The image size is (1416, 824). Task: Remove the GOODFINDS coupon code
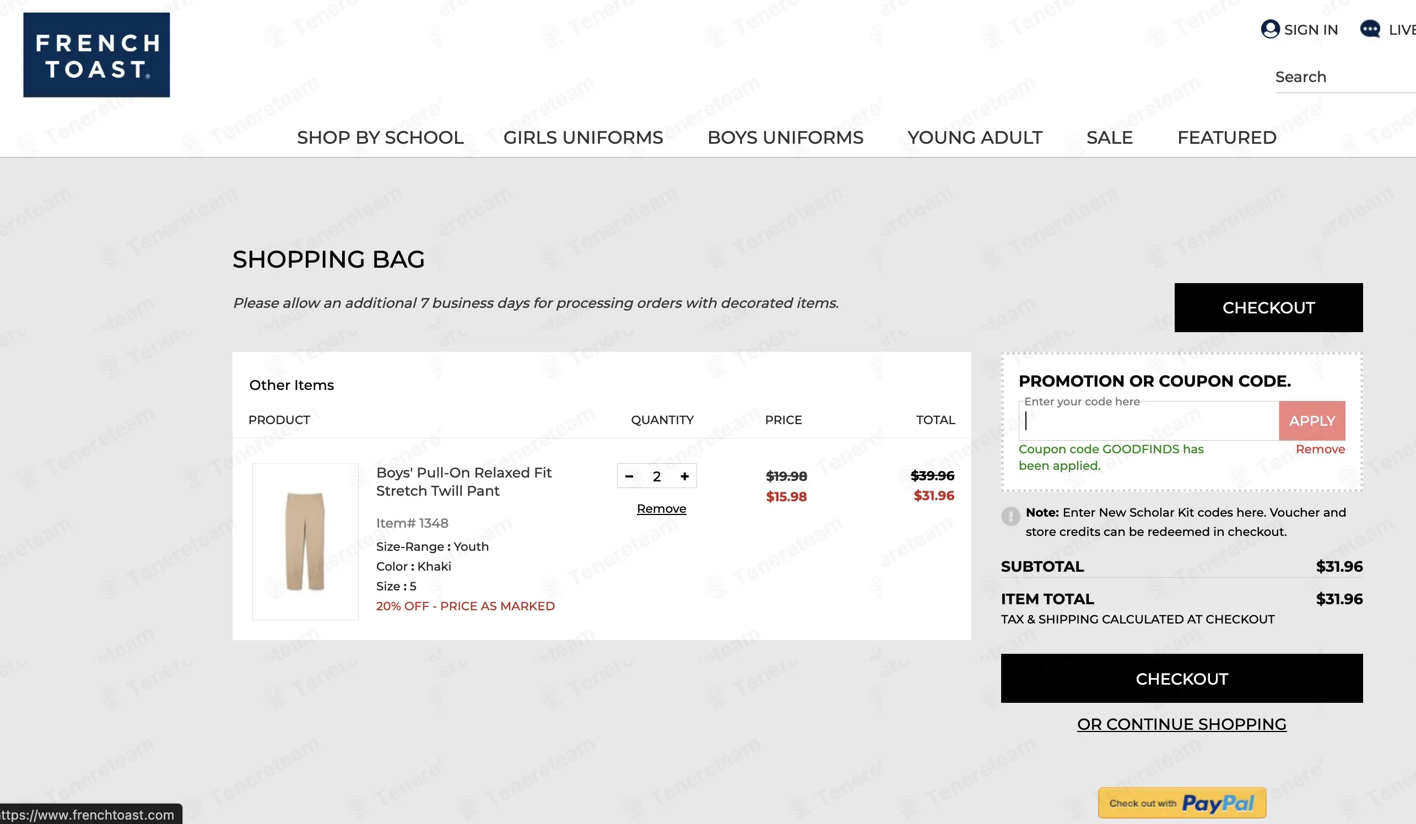(1320, 449)
